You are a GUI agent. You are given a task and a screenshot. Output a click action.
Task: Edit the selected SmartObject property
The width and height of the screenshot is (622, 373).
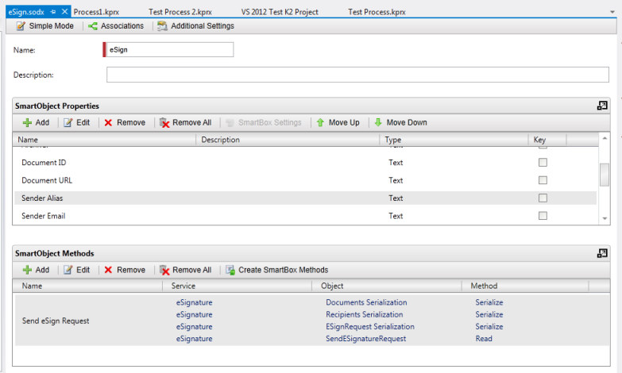coord(76,123)
